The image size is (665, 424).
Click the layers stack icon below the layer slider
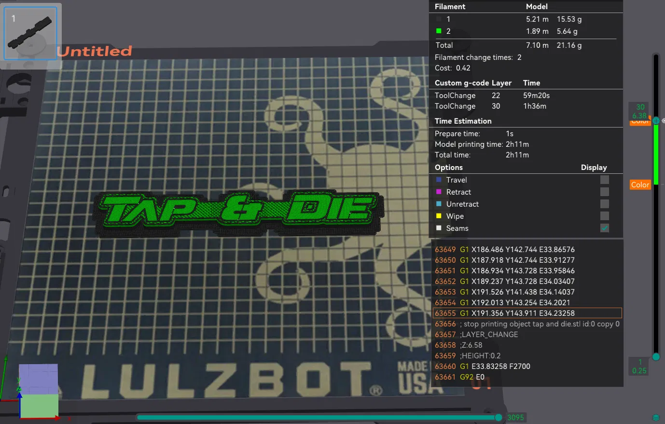click(x=656, y=418)
